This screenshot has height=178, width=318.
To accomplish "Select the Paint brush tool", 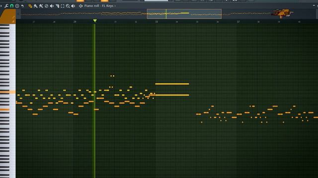I will pyautogui.click(x=35, y=6).
